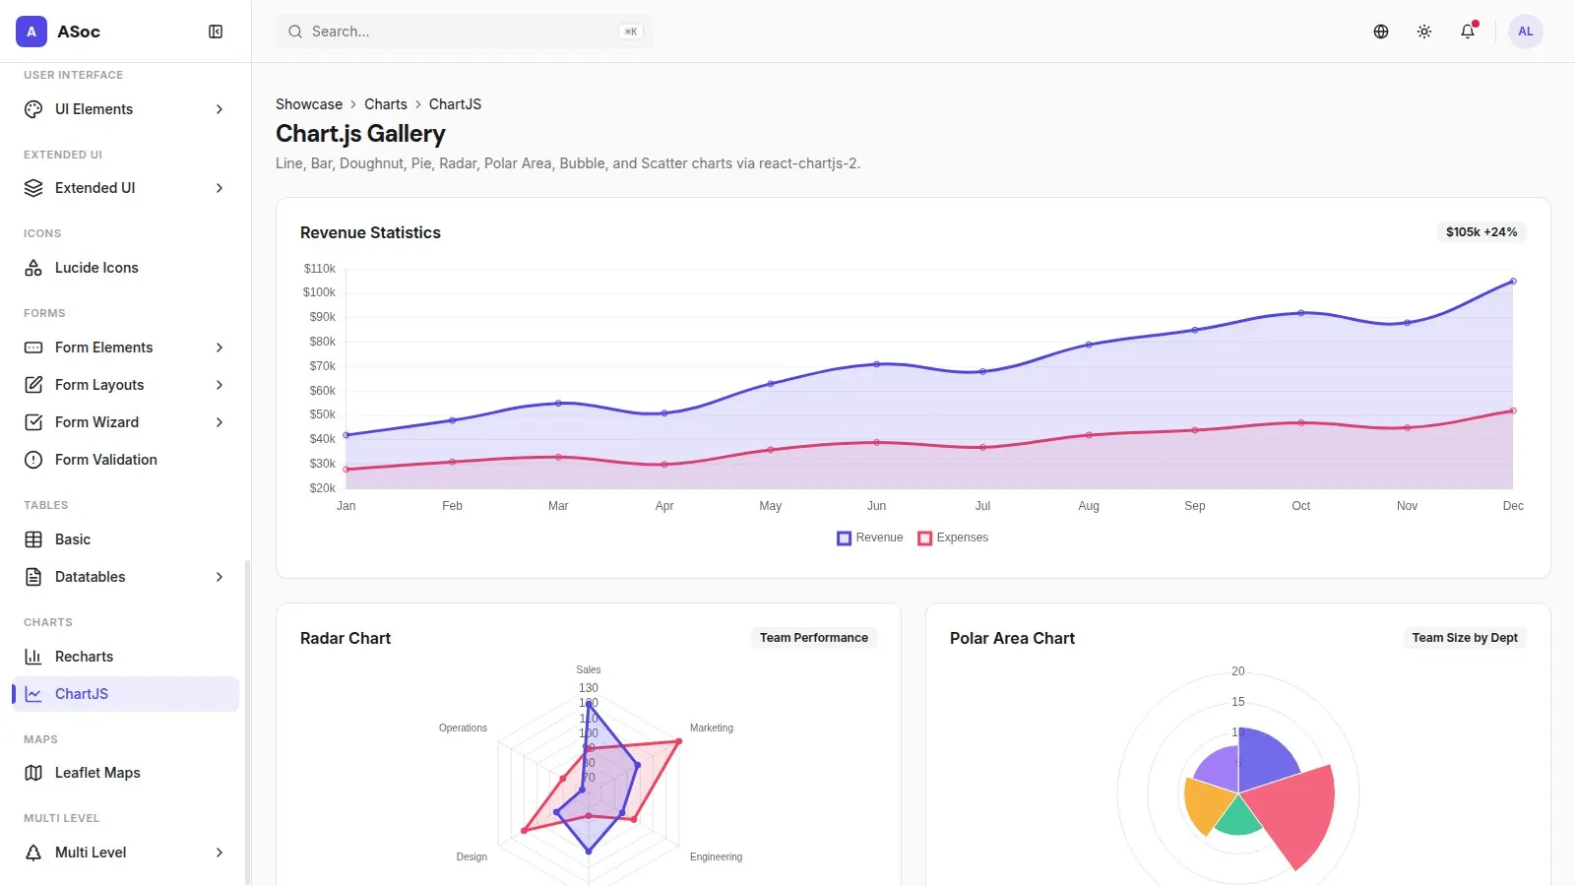
Task: Click the Design radar axis label
Action: [x=472, y=857]
